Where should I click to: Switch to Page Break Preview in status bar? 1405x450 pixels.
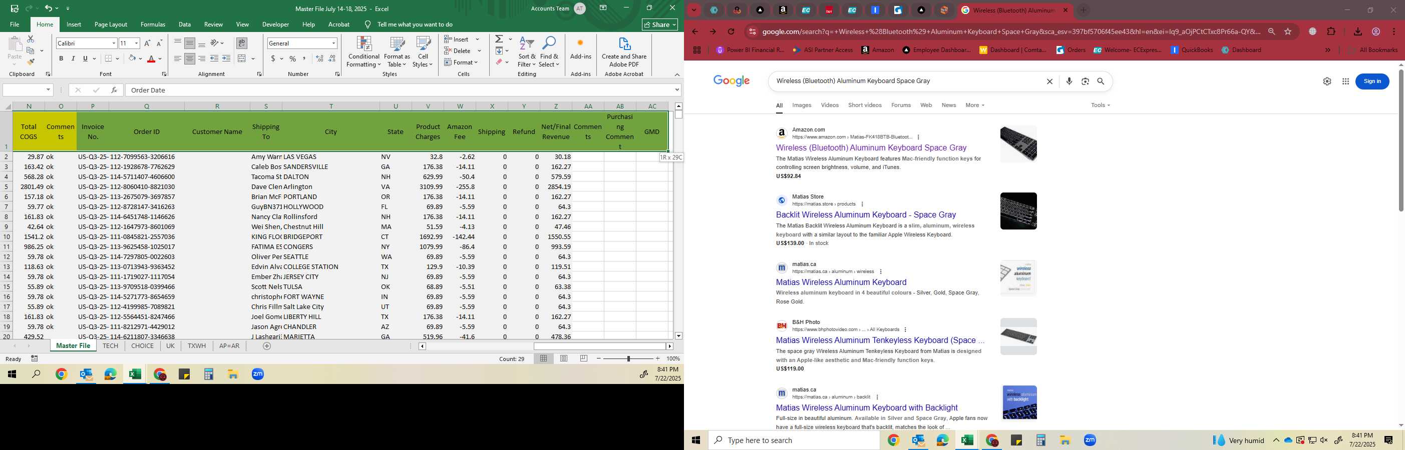pos(584,358)
